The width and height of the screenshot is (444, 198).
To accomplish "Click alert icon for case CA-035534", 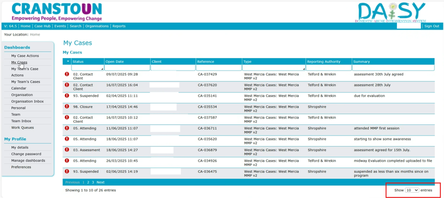I will click(67, 106).
